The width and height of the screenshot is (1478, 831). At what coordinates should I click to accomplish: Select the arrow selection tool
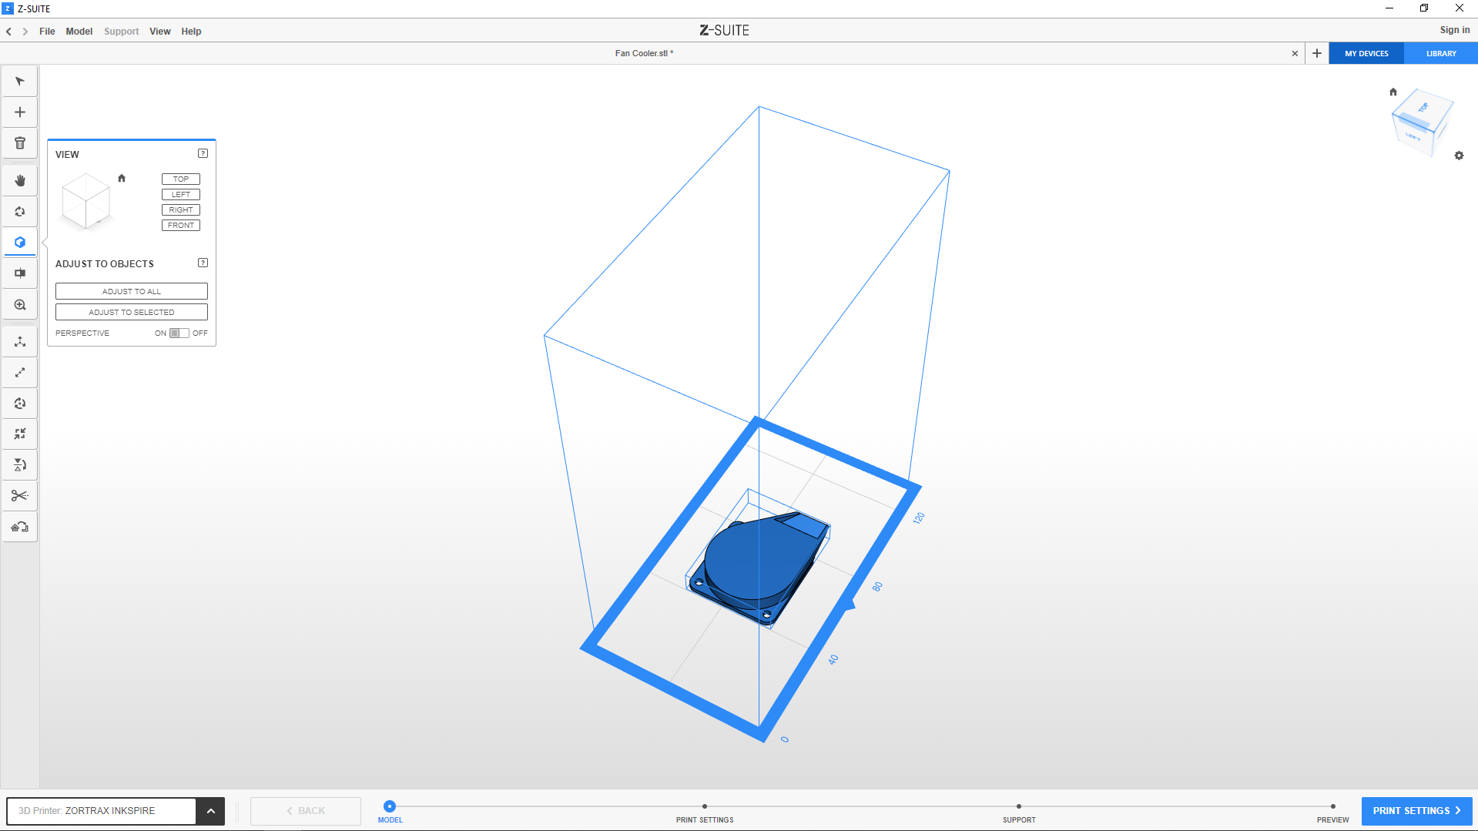click(20, 82)
